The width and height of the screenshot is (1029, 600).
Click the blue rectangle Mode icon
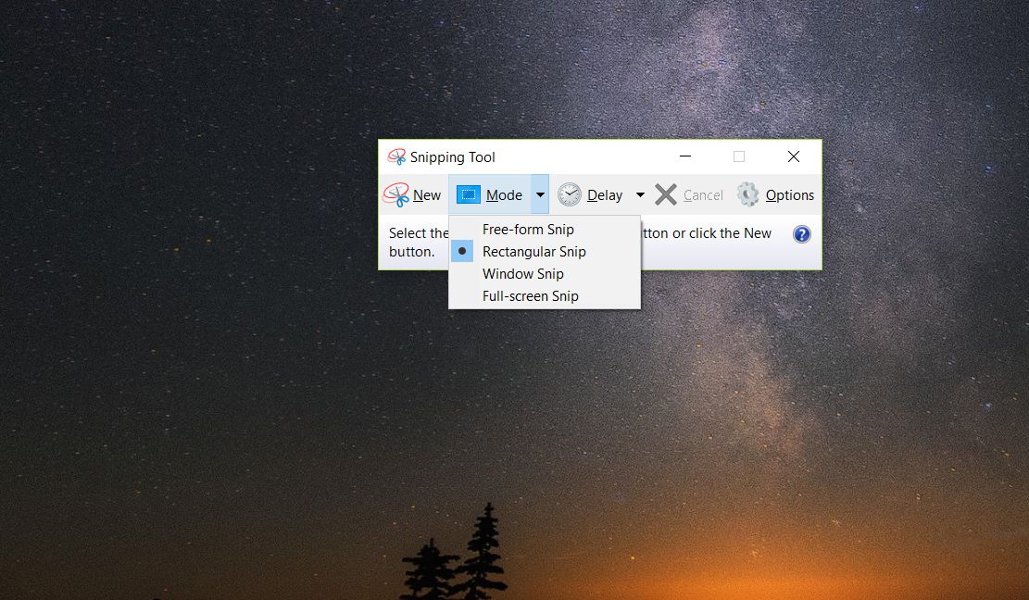coord(469,194)
